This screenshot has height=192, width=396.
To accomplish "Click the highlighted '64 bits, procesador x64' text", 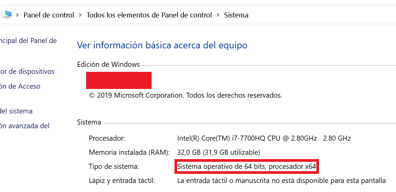I will [247, 166].
